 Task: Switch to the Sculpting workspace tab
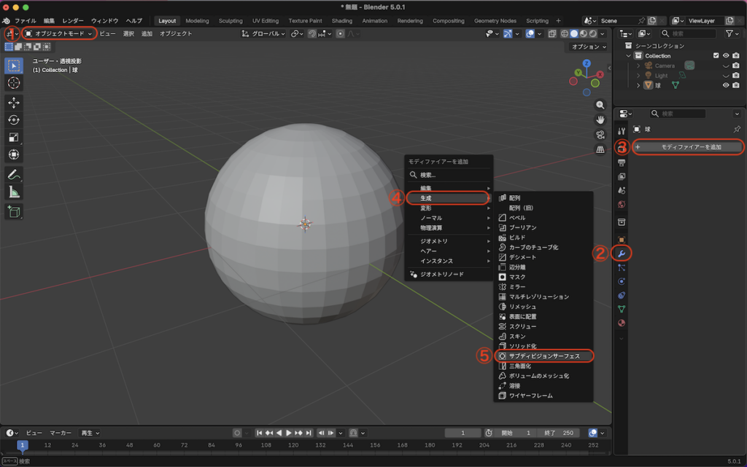(231, 20)
